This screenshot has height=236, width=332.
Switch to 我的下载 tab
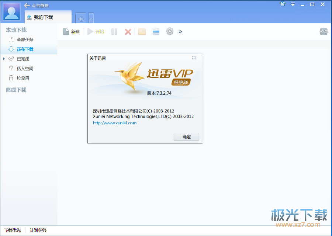(48, 17)
